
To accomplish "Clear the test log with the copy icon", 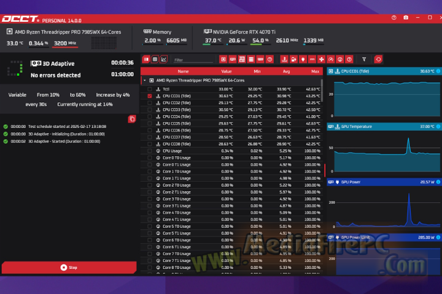I will click(x=131, y=119).
